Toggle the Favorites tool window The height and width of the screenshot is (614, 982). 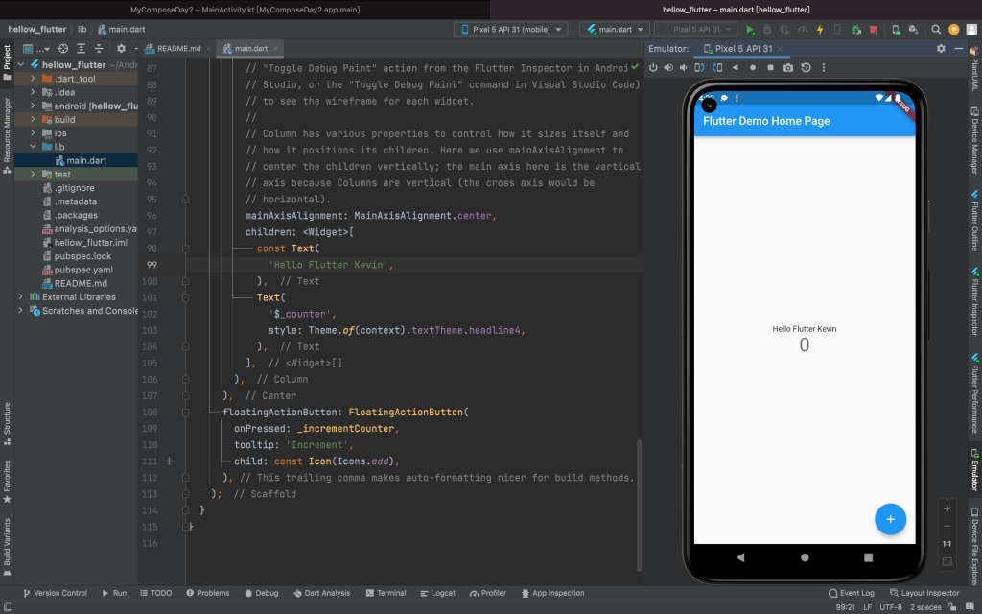point(7,482)
